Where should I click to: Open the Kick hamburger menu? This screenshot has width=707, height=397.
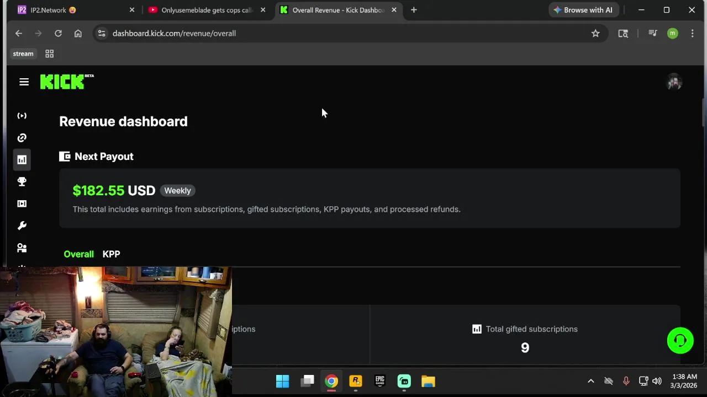pos(24,82)
